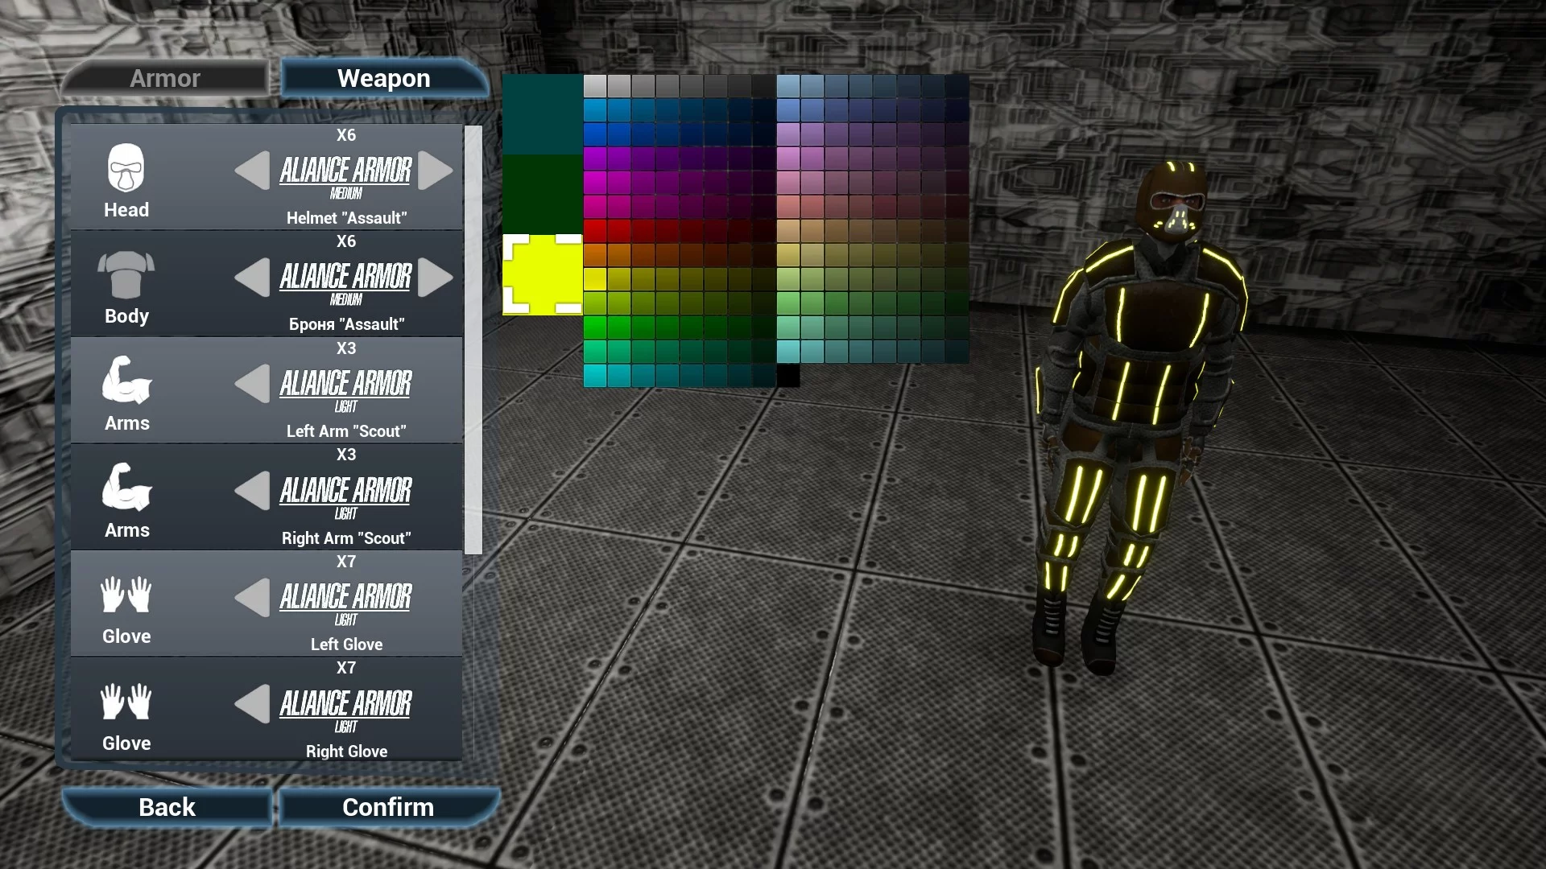
Task: Switch to the Armor tab
Action: [x=165, y=78]
